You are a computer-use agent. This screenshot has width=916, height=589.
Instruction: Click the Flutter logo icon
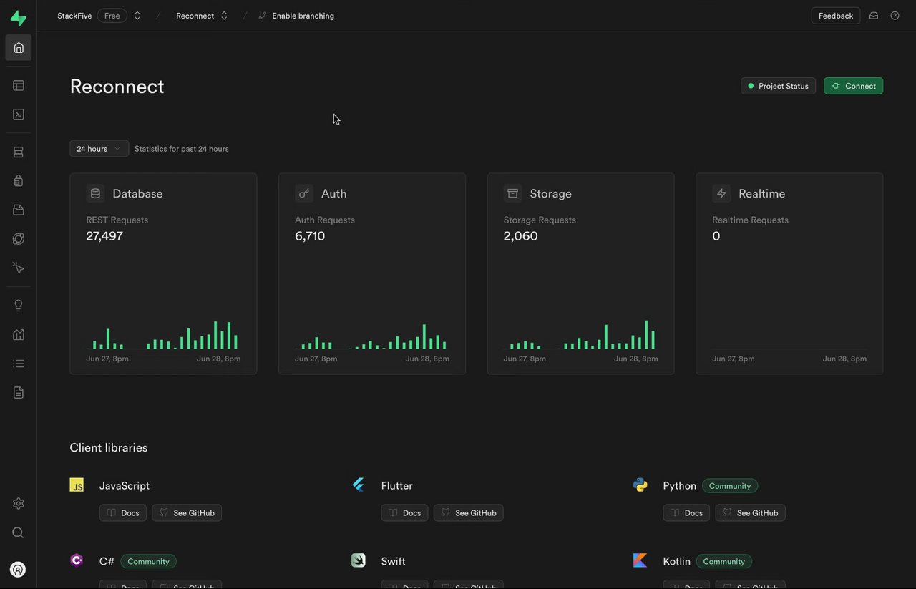pos(359,485)
